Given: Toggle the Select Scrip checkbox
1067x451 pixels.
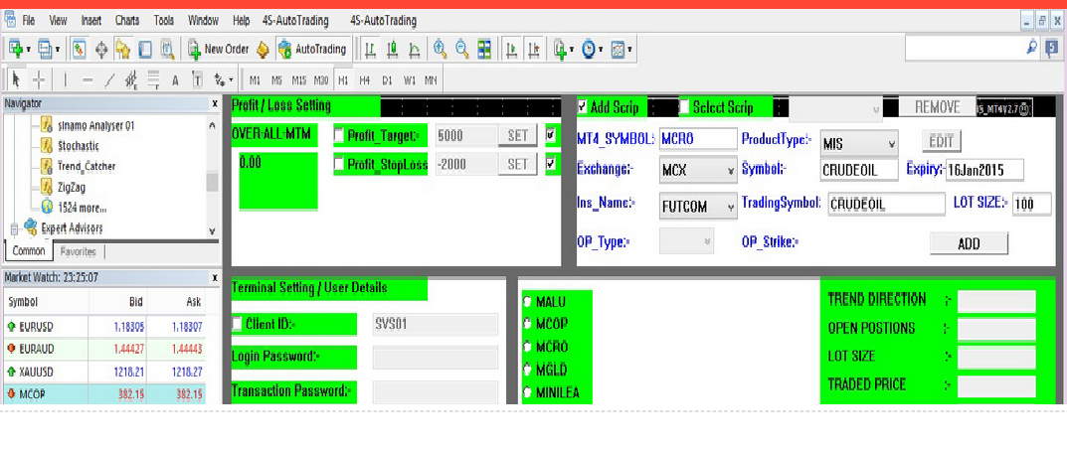Looking at the screenshot, I should coord(684,107).
